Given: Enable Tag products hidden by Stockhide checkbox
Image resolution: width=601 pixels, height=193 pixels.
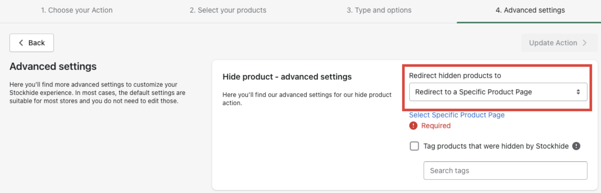Looking at the screenshot, I should tap(414, 146).
